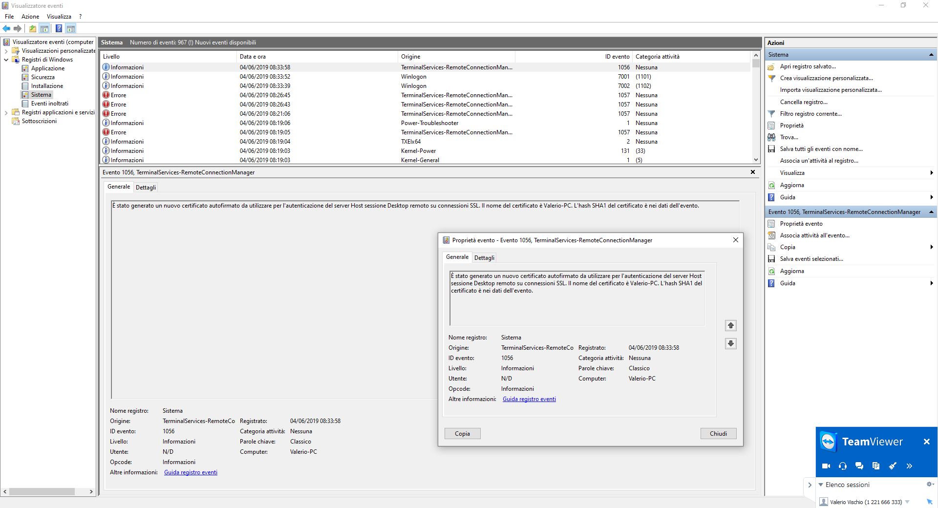This screenshot has width=938, height=508.
Task: Select the Power-Troubleshooter event row
Action: [425, 123]
